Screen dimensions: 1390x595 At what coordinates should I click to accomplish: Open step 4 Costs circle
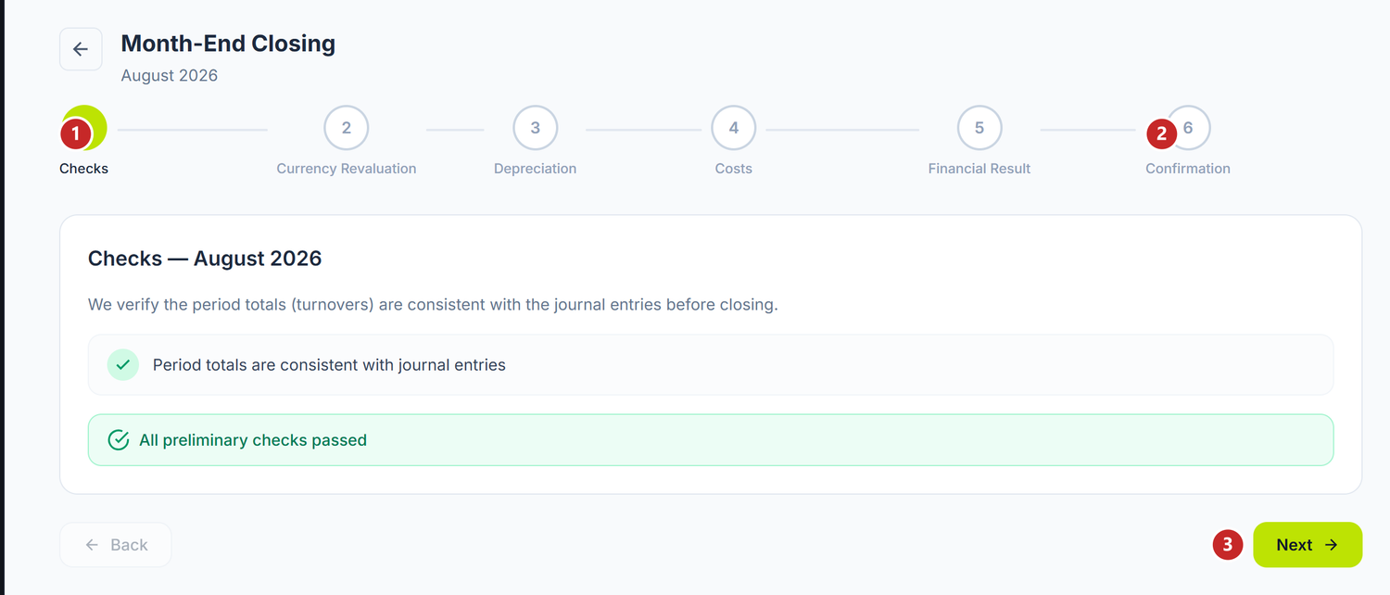(734, 128)
